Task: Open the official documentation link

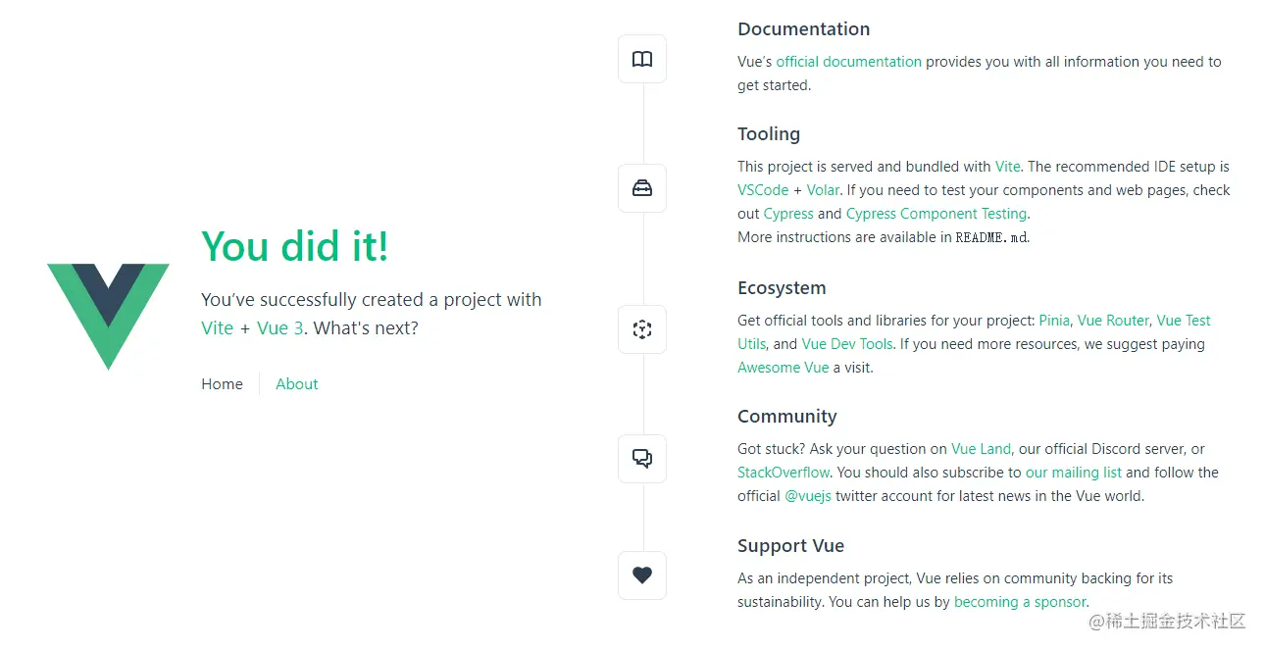Action: [x=848, y=62]
